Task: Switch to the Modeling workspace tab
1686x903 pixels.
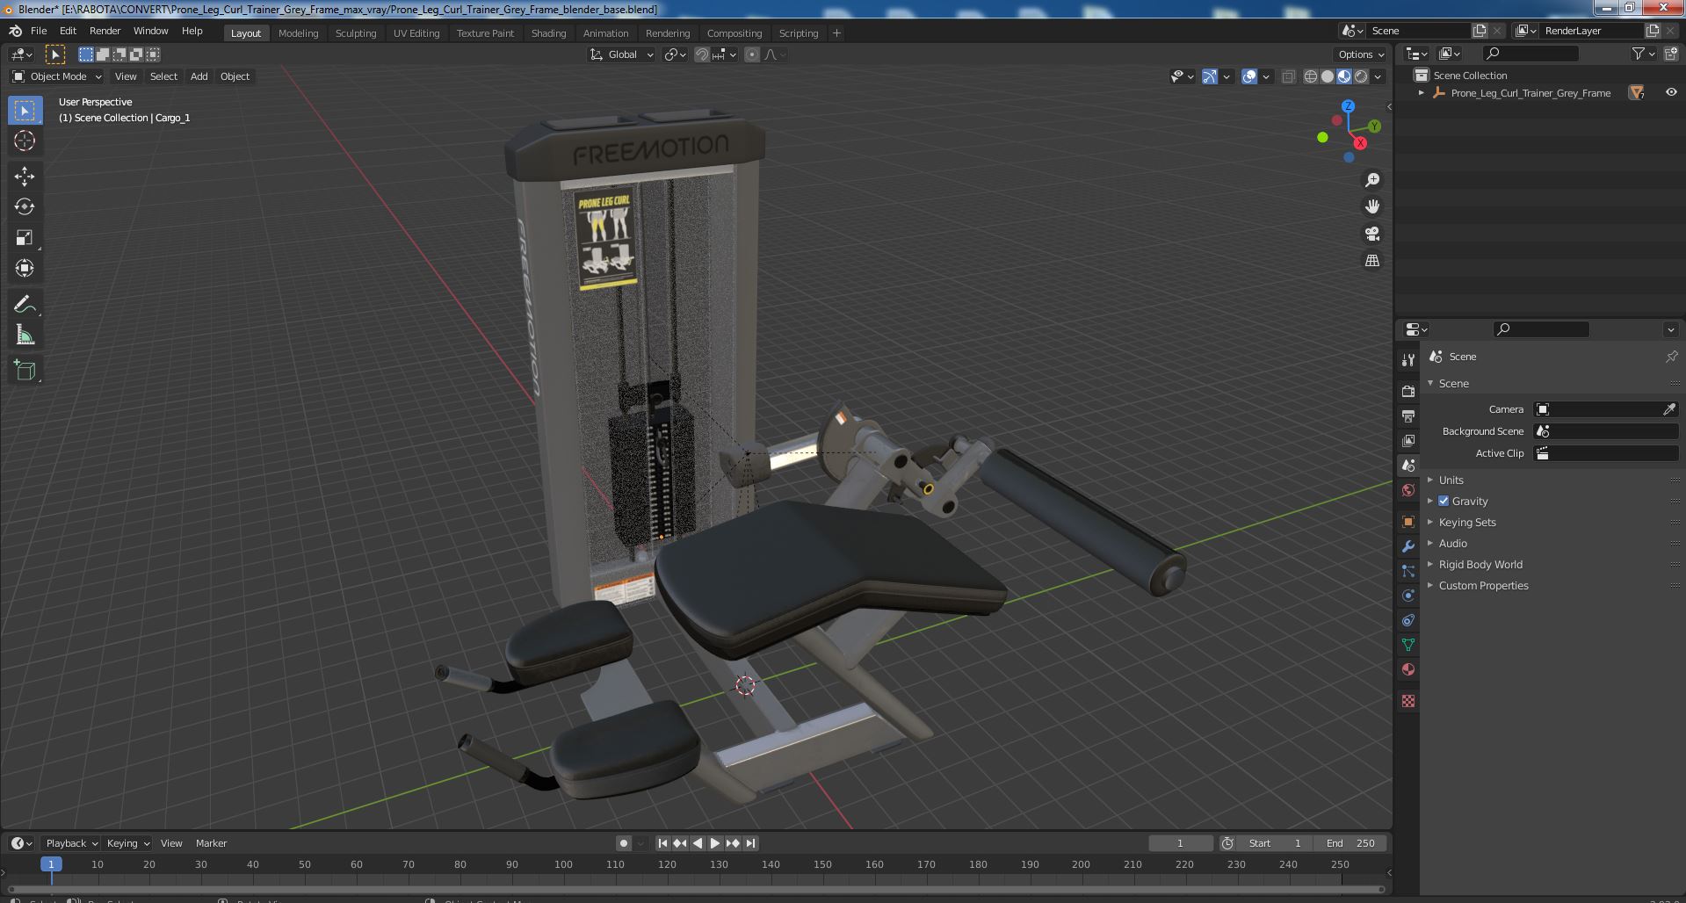Action: tap(298, 33)
